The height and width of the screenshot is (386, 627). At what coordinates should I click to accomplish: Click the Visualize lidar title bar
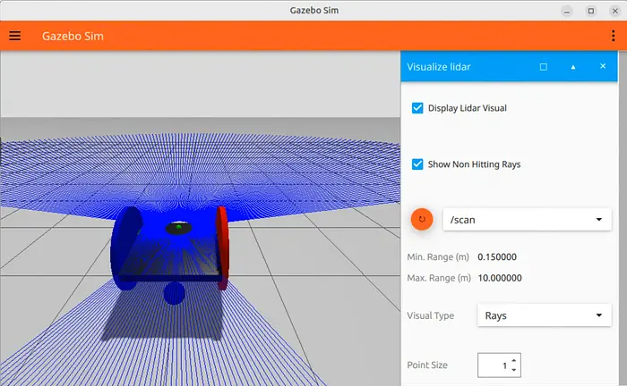[x=466, y=66]
